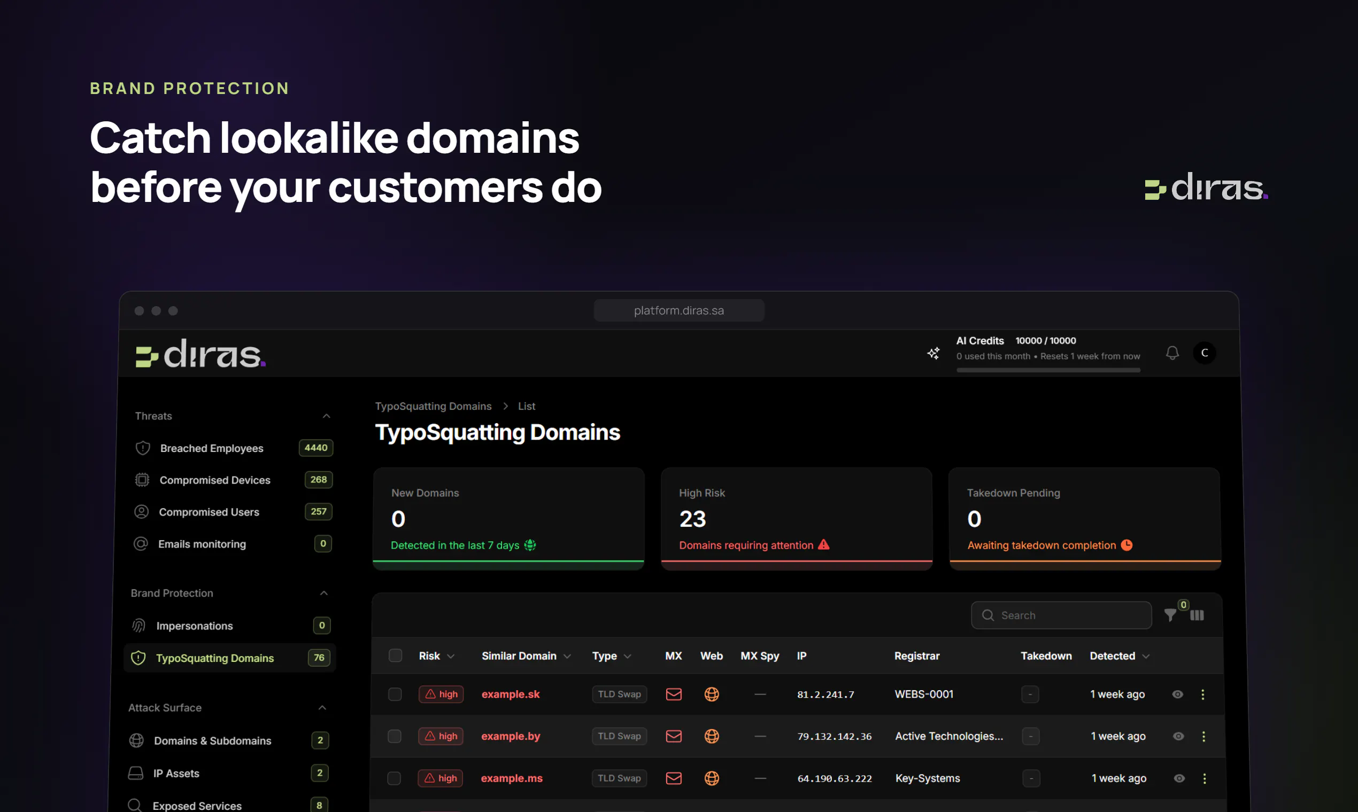
Task: Click the Breached Employees shield icon
Action: pyautogui.click(x=142, y=448)
